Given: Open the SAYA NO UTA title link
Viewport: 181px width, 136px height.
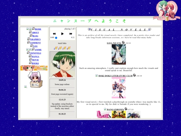Looking at the screenshot, I should 114,43.
